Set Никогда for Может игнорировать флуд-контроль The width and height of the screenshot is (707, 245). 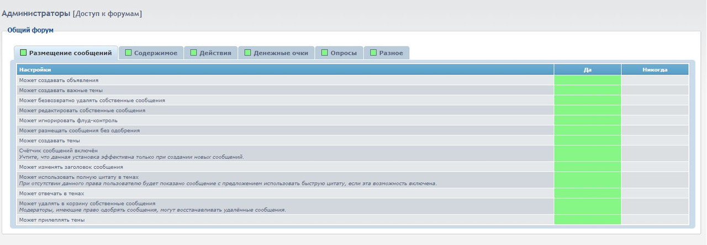coord(655,120)
